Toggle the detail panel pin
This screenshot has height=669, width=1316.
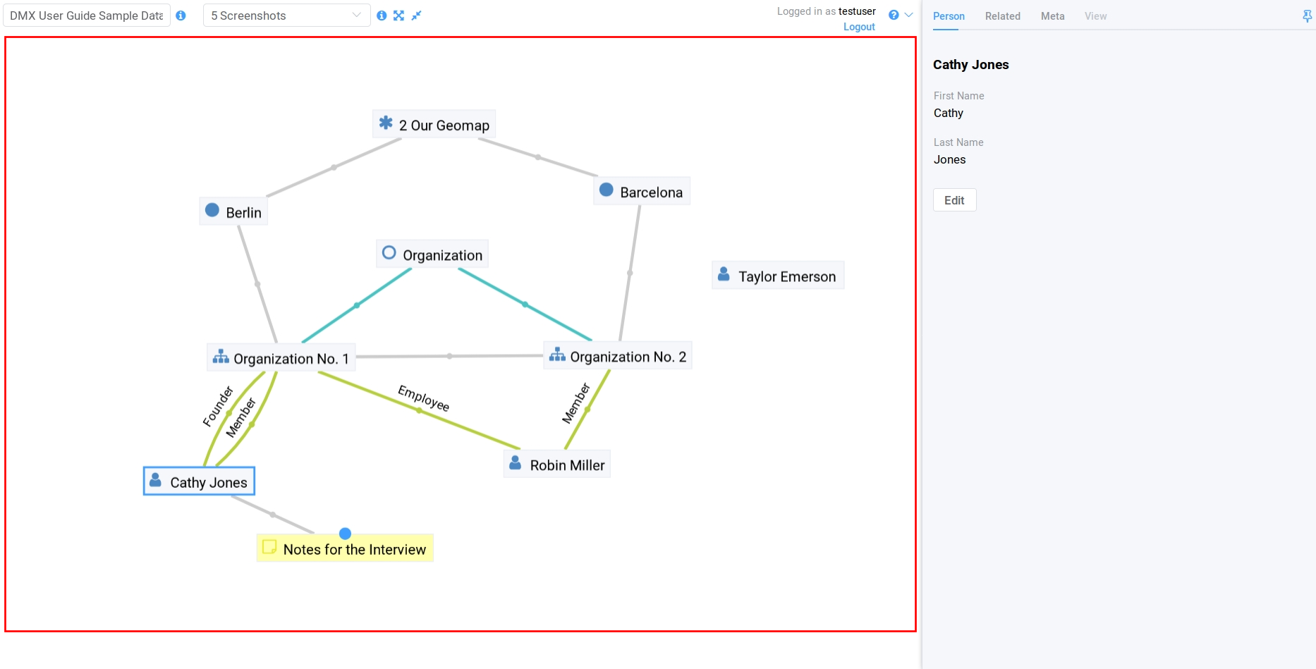tap(1307, 16)
